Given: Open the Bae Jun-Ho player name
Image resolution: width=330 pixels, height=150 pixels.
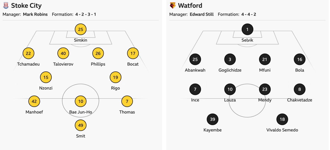Looking at the screenshot, I should point(81,112).
